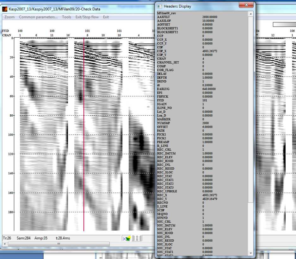The height and width of the screenshot is (259, 296).
Task: Select the SOU_DATUM header name
Action: [x=166, y=226]
